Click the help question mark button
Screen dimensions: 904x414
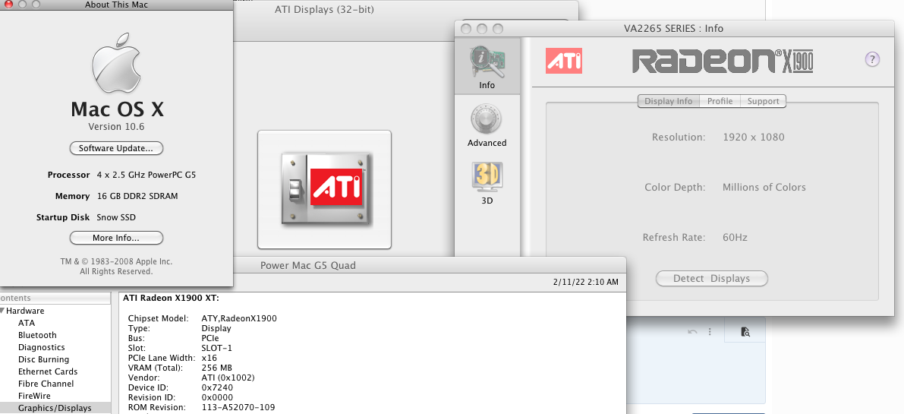tap(871, 58)
